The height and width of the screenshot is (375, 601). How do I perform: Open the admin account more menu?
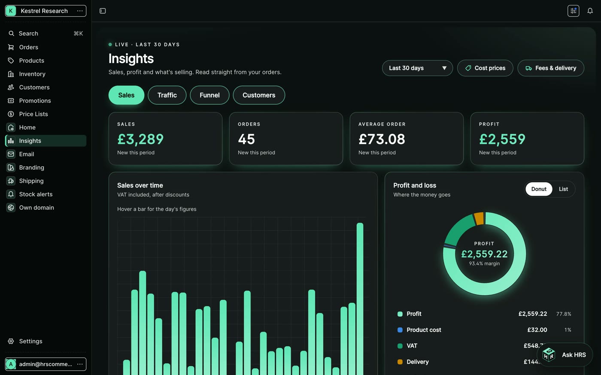point(80,364)
